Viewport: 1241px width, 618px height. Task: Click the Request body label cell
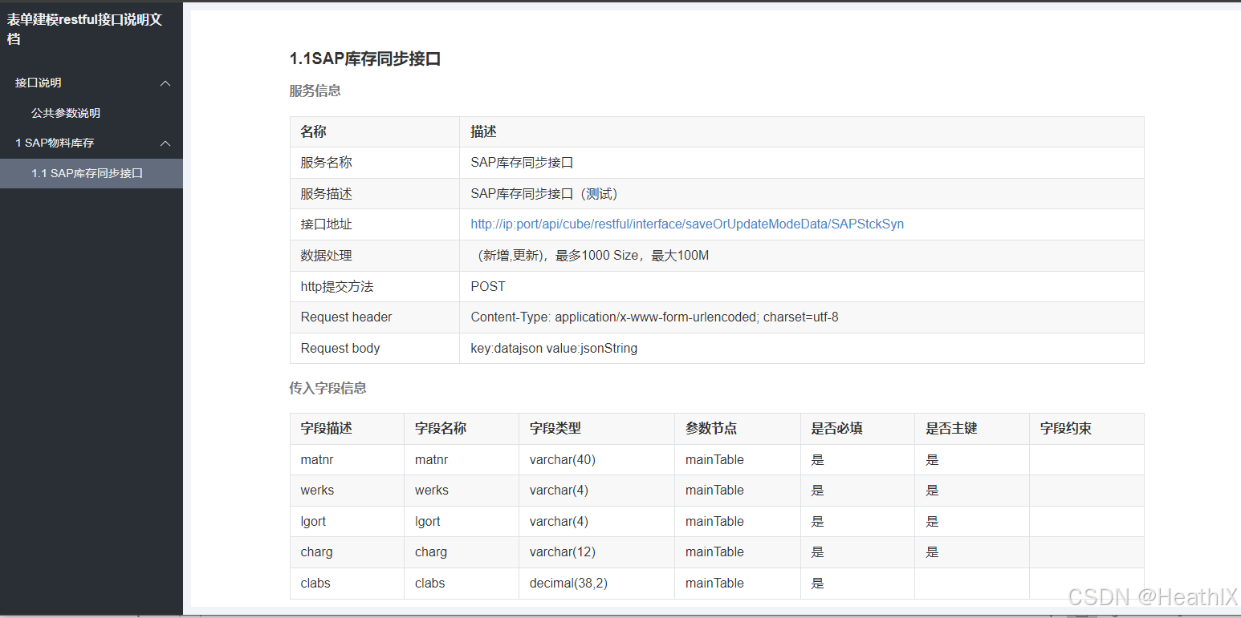point(375,348)
